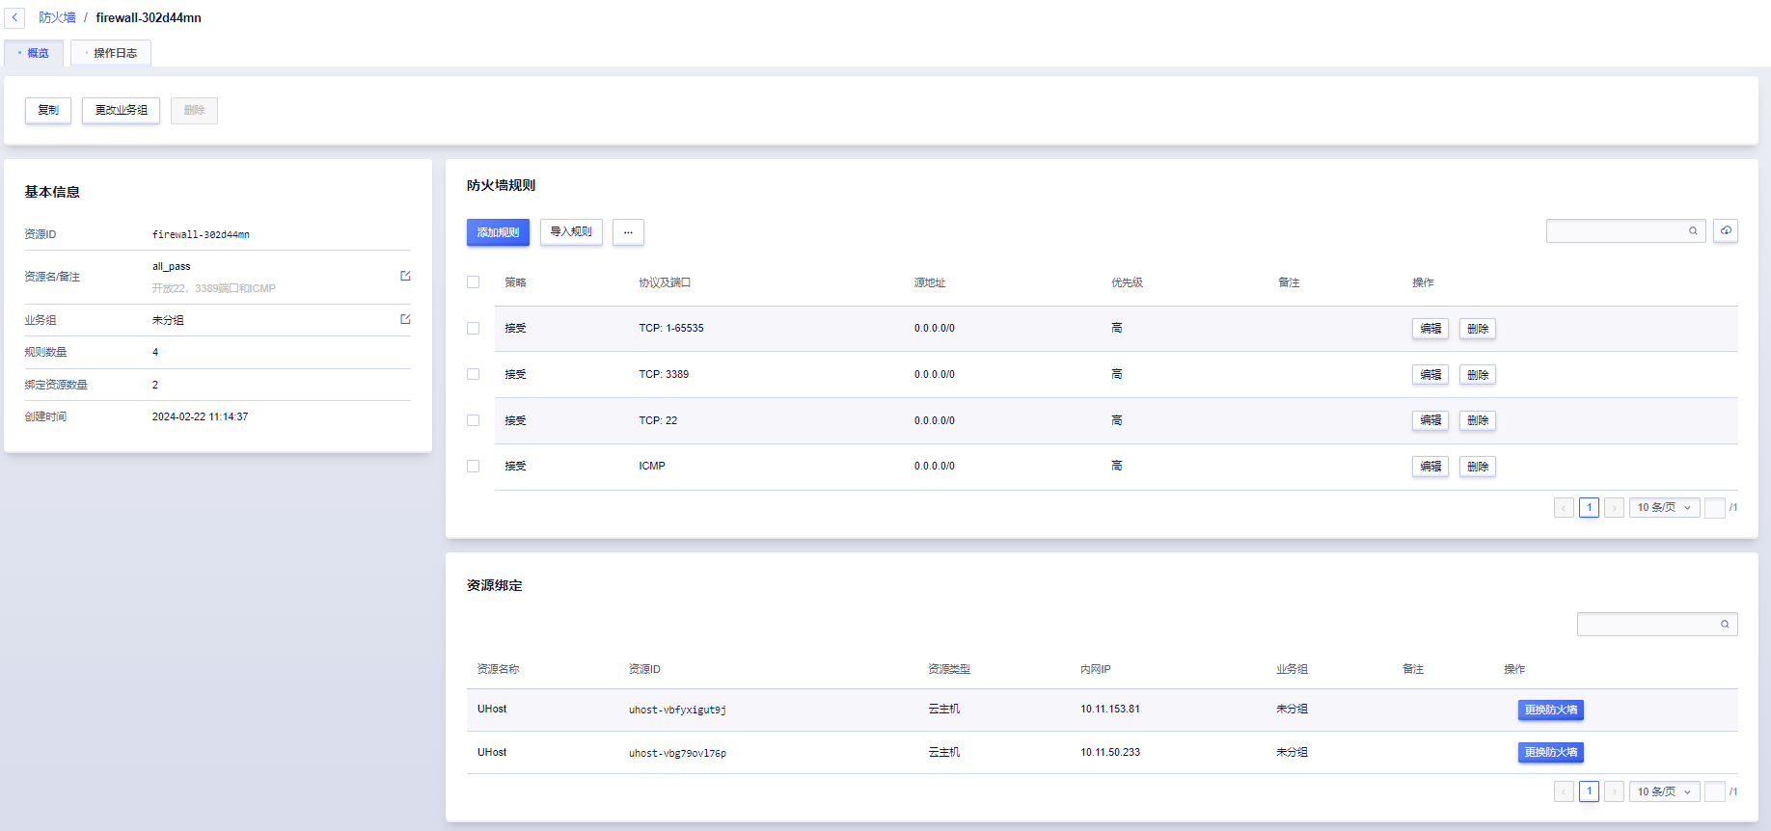Image resolution: width=1771 pixels, height=831 pixels.
Task: Check the TCP: 3389 rule checkbox
Action: 473,374
